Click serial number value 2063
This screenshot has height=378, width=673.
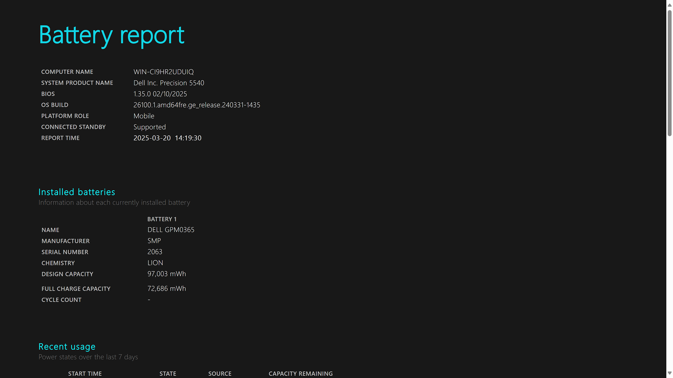click(155, 252)
